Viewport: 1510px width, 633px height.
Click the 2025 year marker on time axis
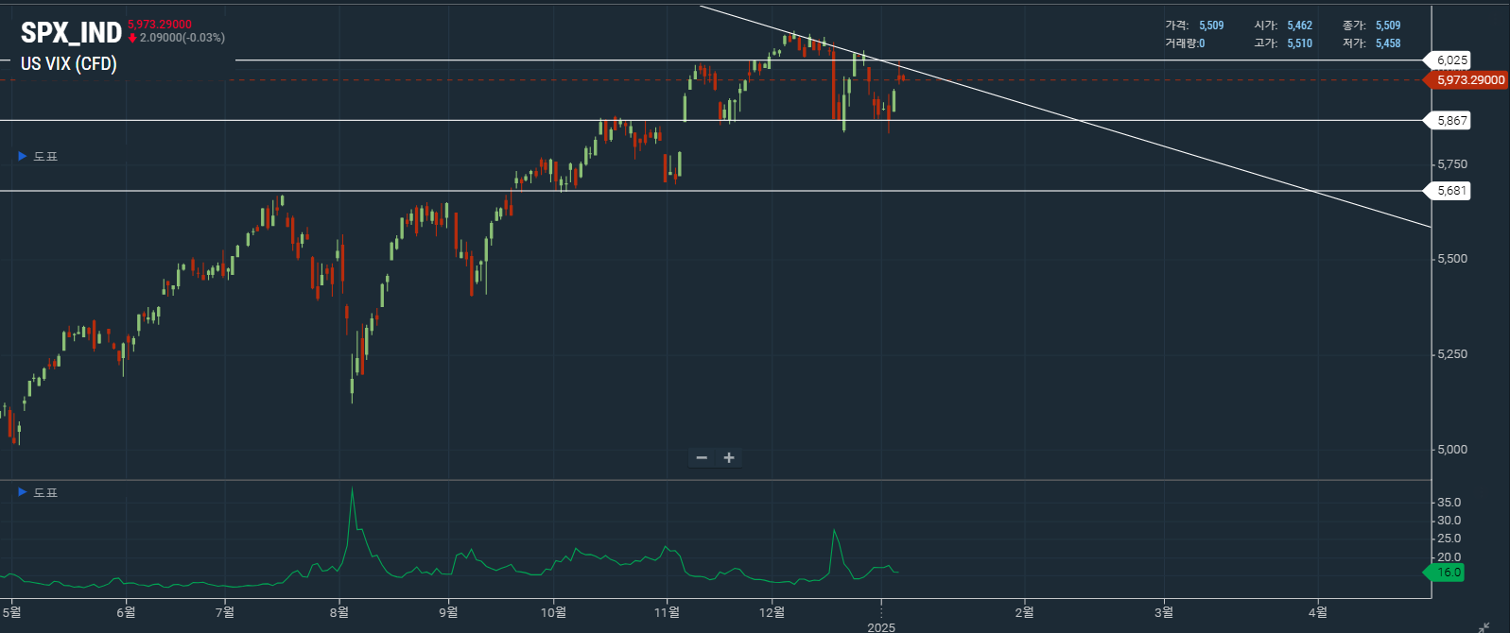coord(880,626)
